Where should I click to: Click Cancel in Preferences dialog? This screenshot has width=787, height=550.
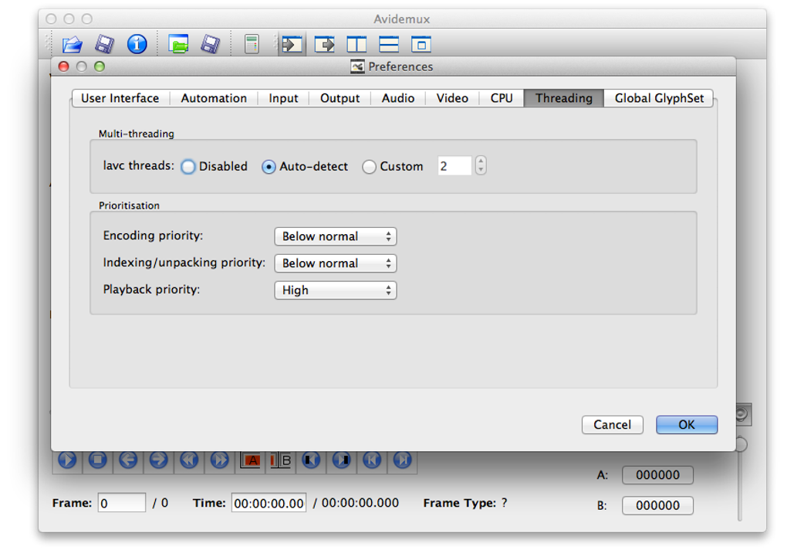coord(613,425)
